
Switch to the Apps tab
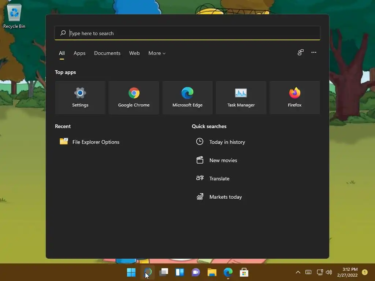(x=79, y=53)
